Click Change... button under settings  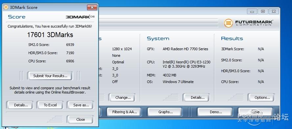pyautogui.click(x=122, y=97)
